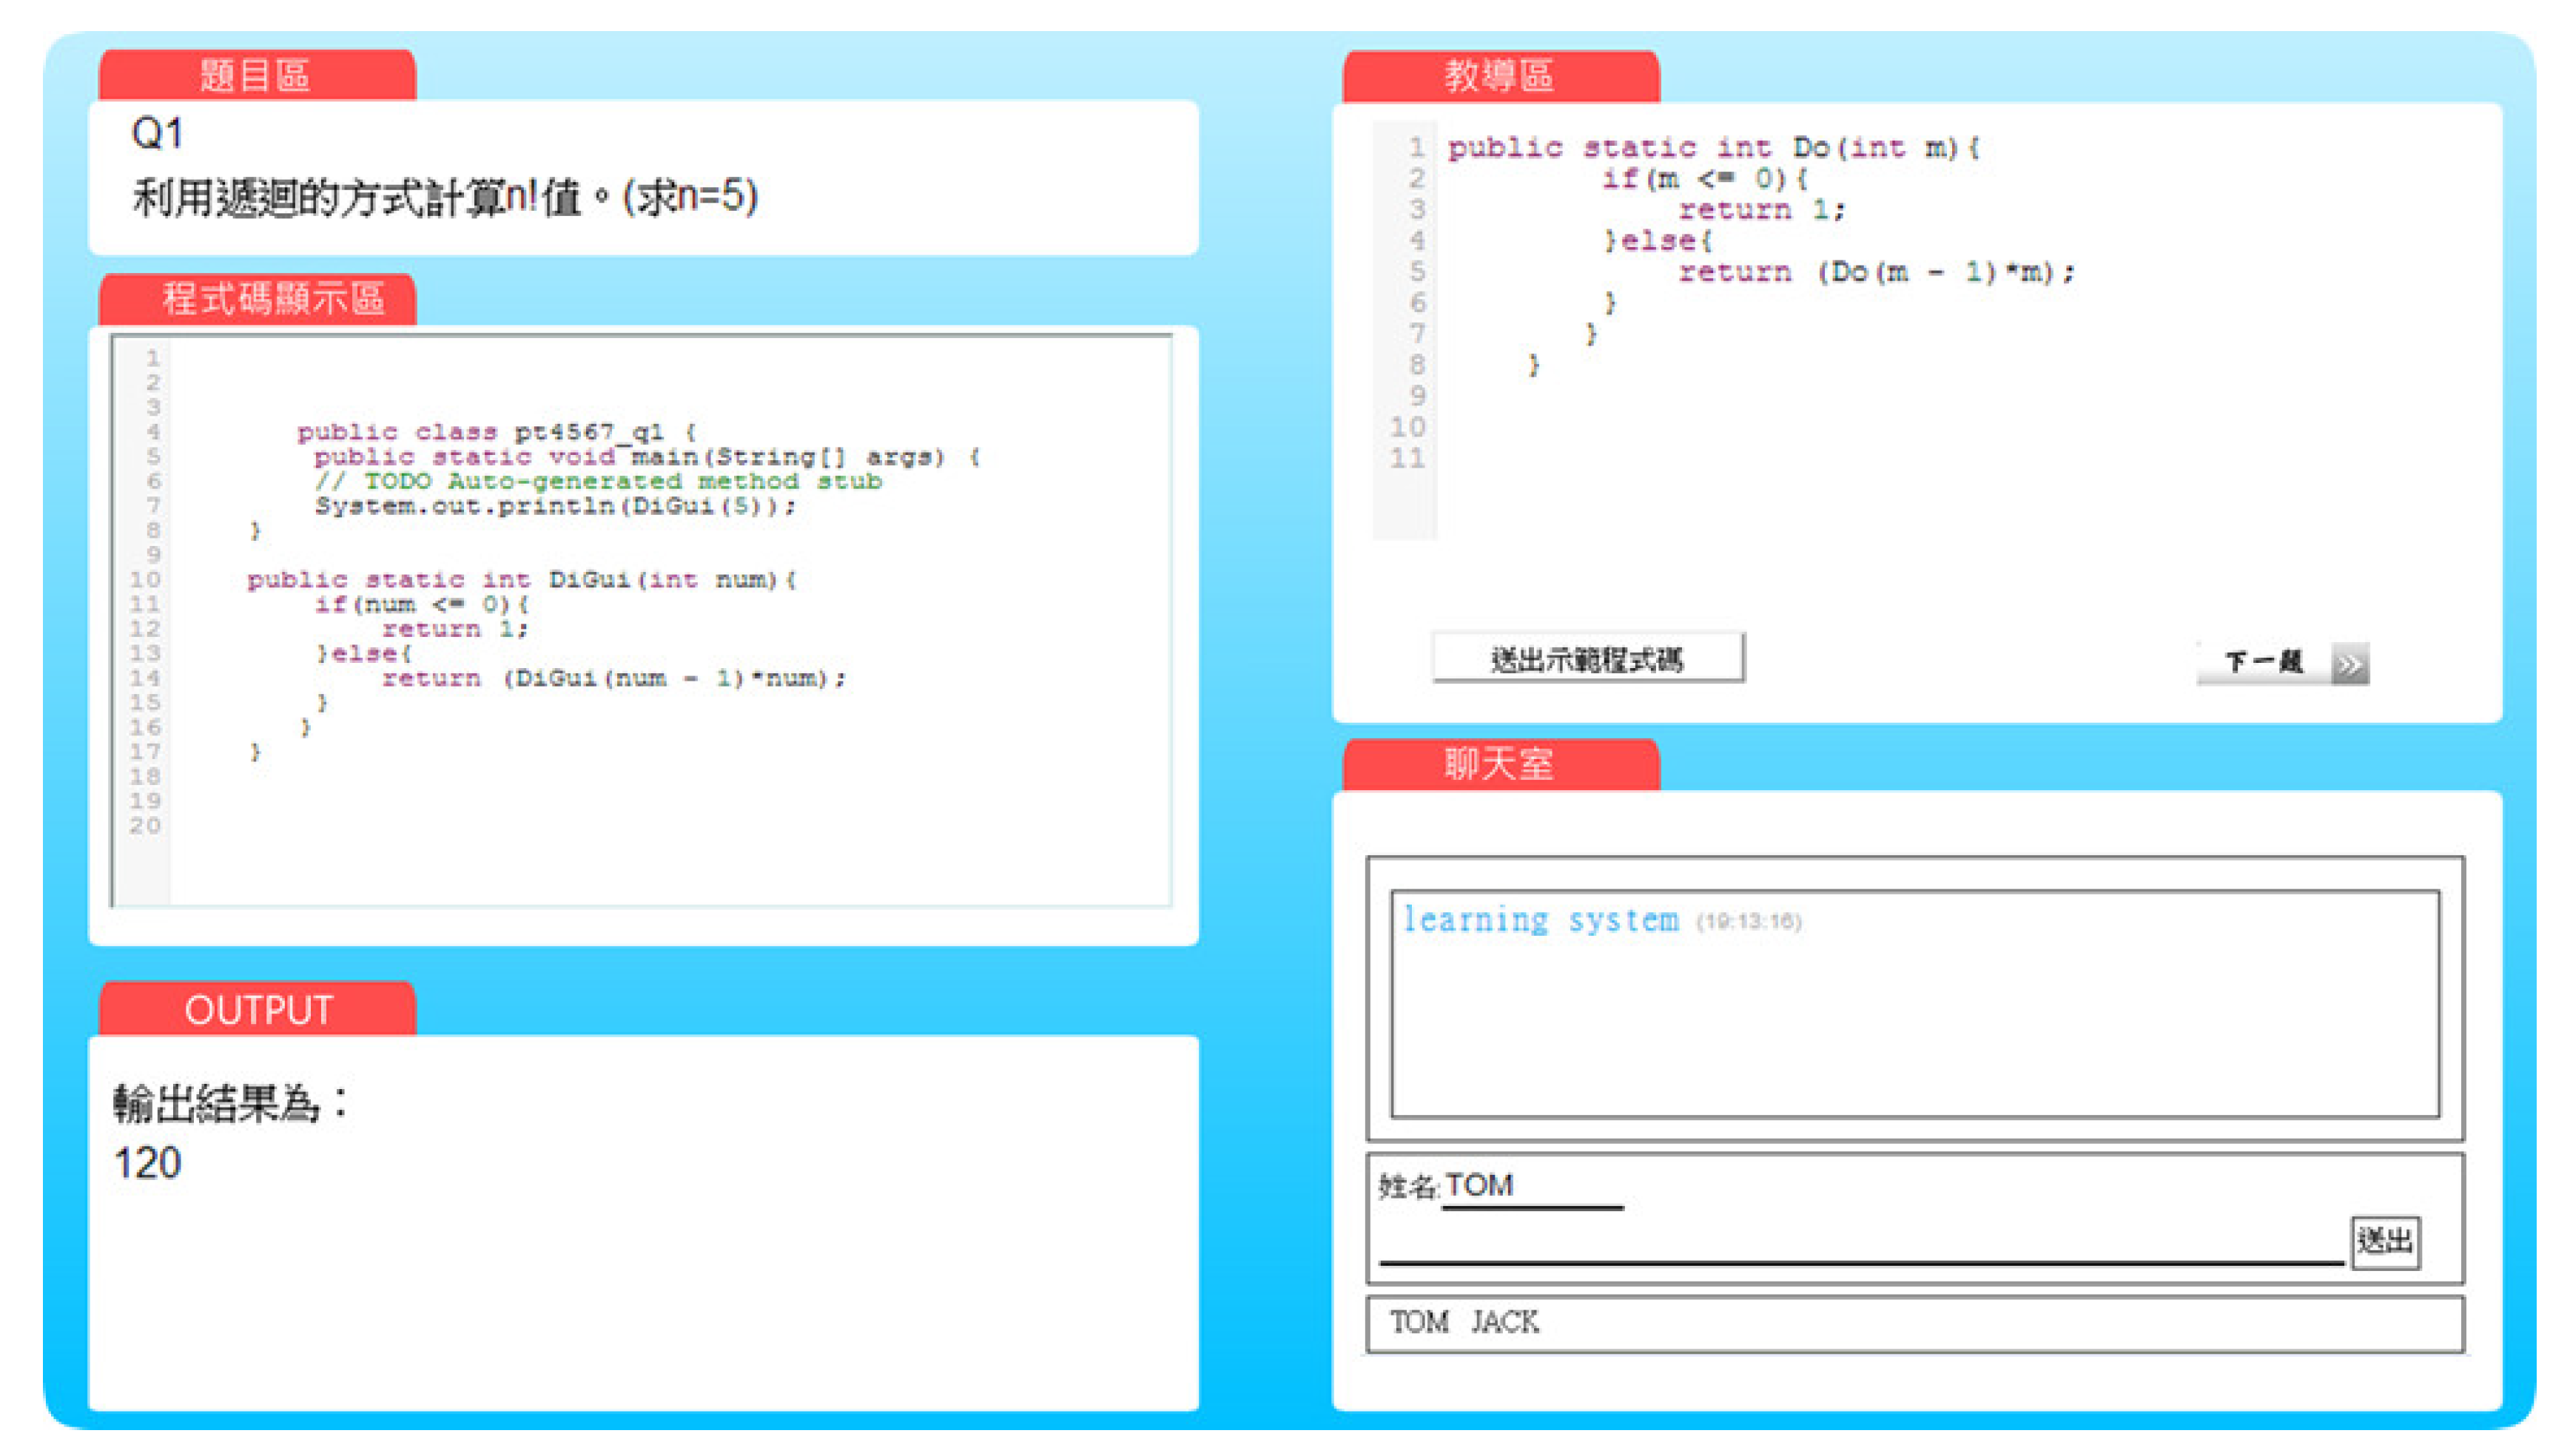
Task: Click the Do method declaration in teaching code
Action: pos(1712,148)
